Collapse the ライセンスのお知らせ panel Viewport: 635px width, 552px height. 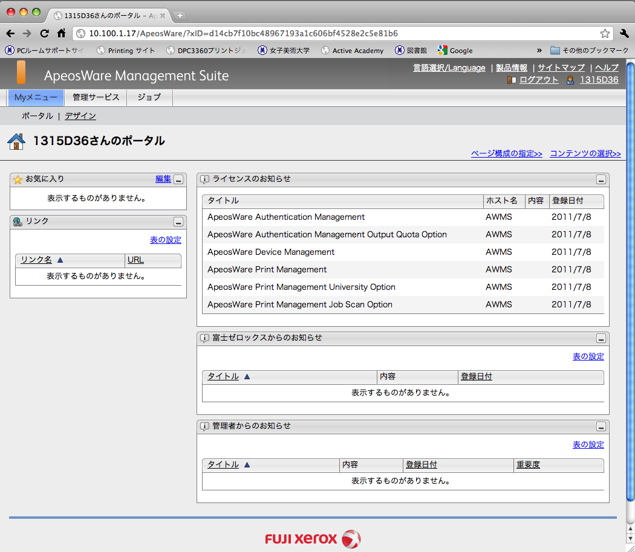pyautogui.click(x=601, y=179)
